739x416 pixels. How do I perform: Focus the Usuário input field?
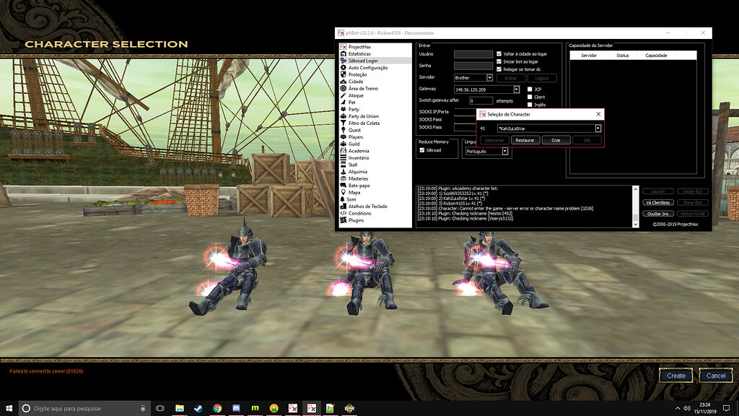[473, 54]
